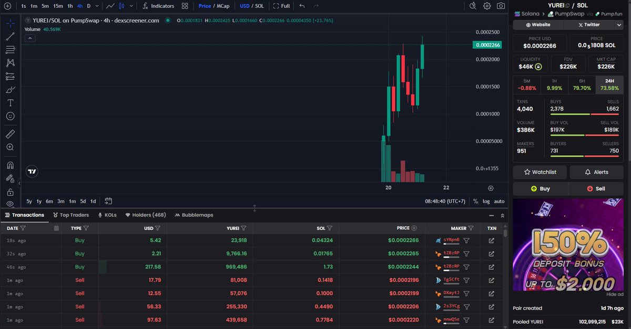
Task: Add symbol with plus circle icon
Action: point(7,6)
